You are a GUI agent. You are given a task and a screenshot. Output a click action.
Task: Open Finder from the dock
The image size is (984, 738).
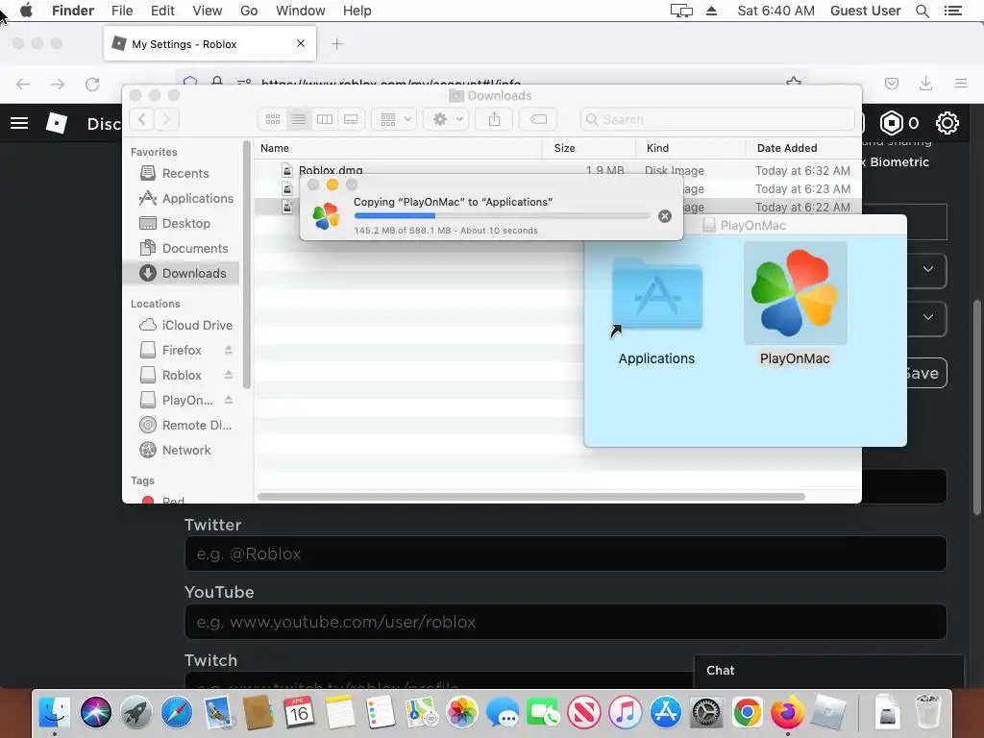click(55, 713)
